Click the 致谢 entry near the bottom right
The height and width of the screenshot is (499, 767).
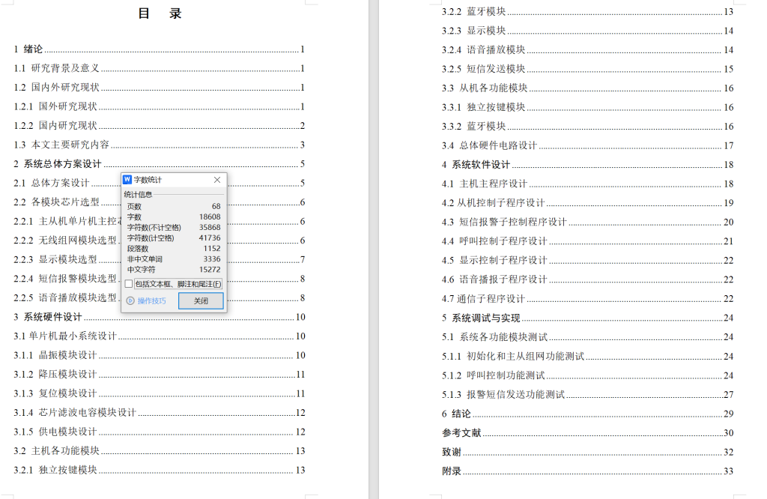click(x=449, y=452)
